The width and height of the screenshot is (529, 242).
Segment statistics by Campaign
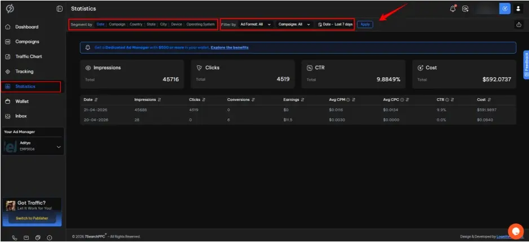(117, 24)
